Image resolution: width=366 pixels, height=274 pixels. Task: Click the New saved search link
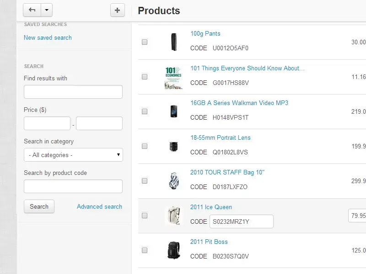pos(48,37)
